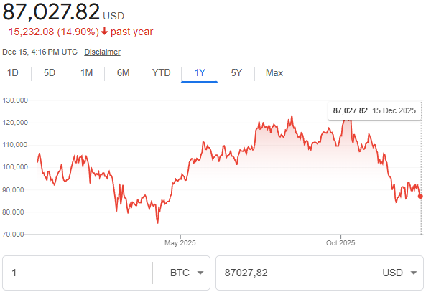
Task: Click the 87,027.82 chart tooltip
Action: [374, 110]
